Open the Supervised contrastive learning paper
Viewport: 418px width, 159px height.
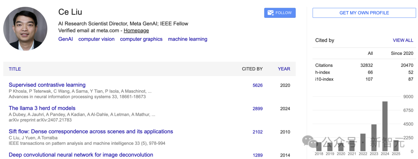pos(47,85)
